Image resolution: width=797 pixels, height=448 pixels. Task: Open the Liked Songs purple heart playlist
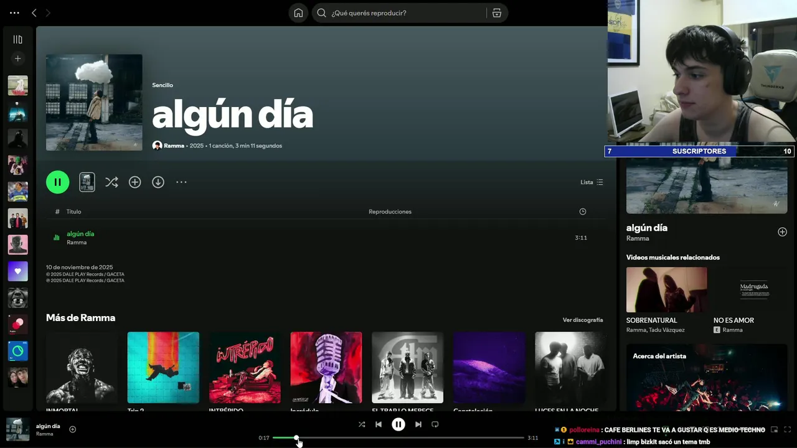[x=17, y=271]
